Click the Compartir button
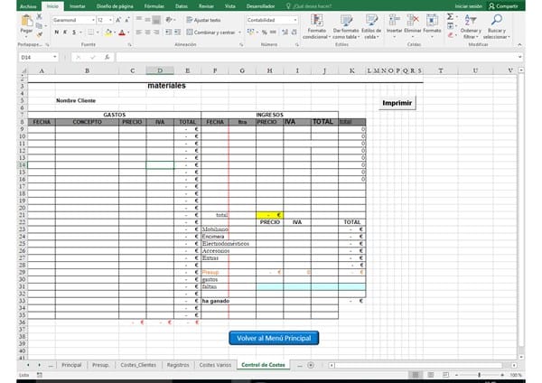The width and height of the screenshot is (542, 383). (504, 6)
